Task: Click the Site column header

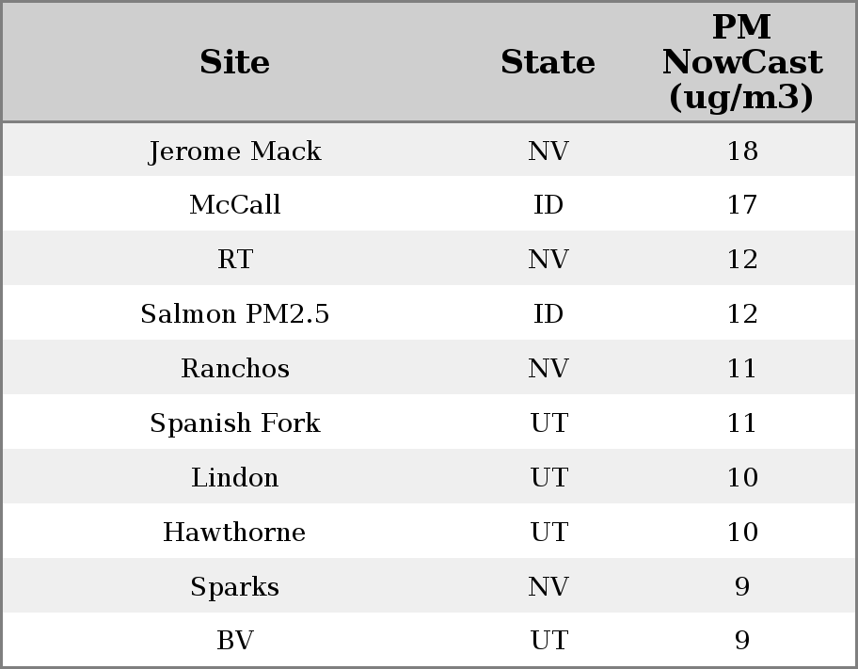Action: pos(234,63)
